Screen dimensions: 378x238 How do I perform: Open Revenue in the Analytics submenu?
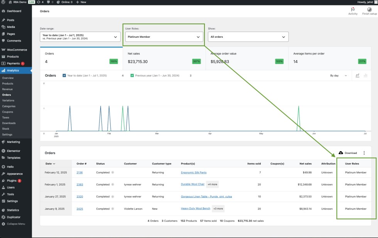(x=7, y=89)
